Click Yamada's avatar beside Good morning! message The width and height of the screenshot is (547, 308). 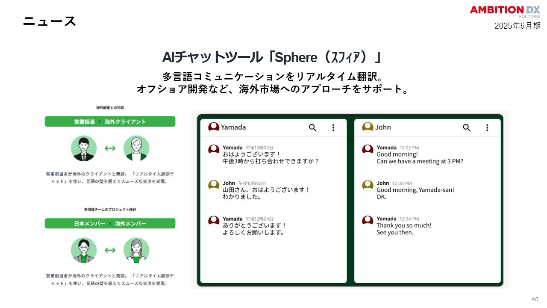click(x=368, y=150)
